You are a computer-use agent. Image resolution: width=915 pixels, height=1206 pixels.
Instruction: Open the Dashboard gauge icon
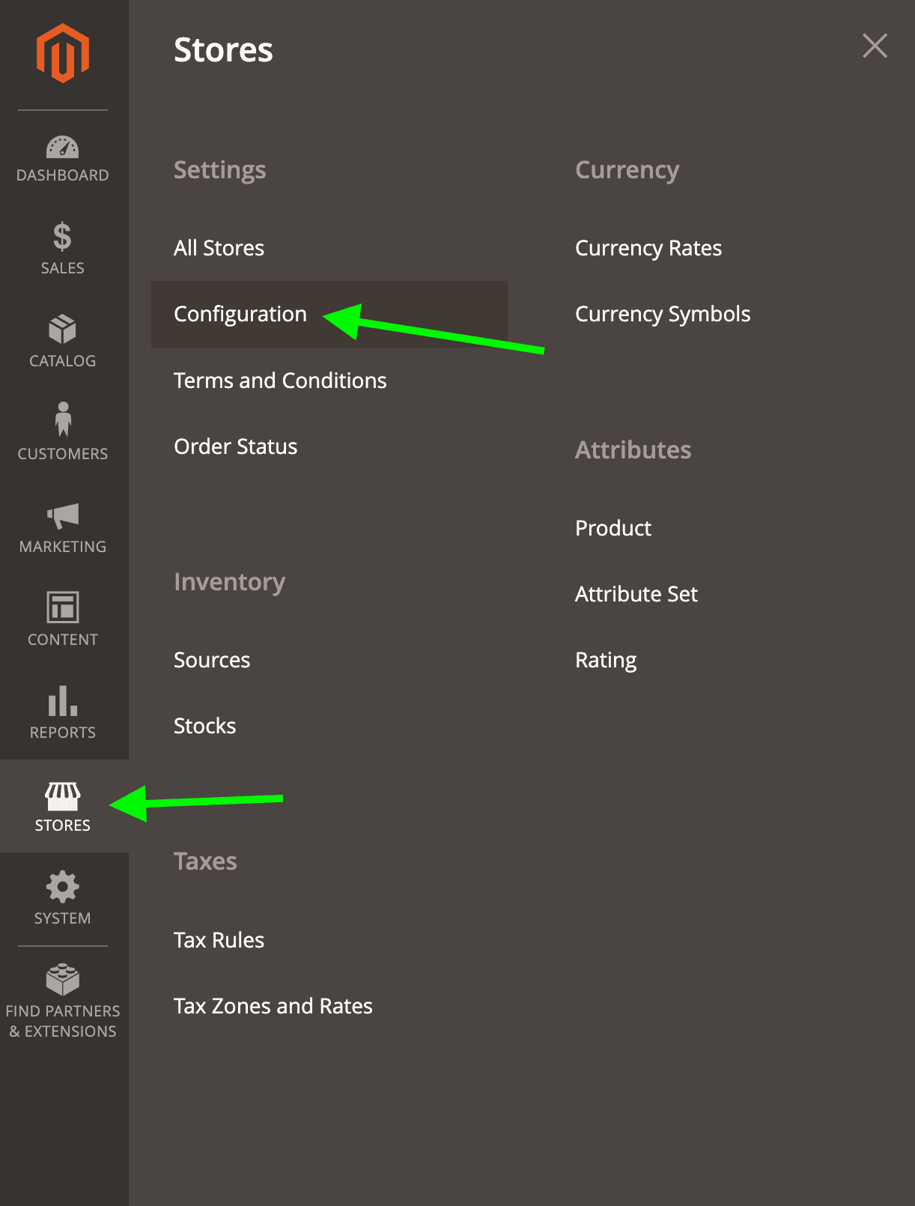[x=63, y=147]
